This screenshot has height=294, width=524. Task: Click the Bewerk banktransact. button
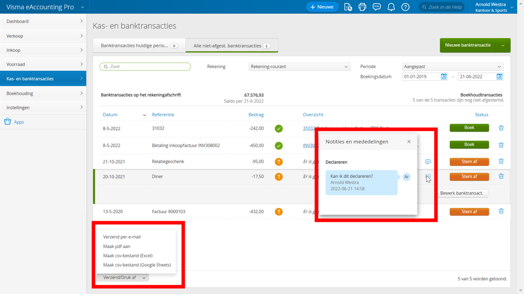coord(462,193)
